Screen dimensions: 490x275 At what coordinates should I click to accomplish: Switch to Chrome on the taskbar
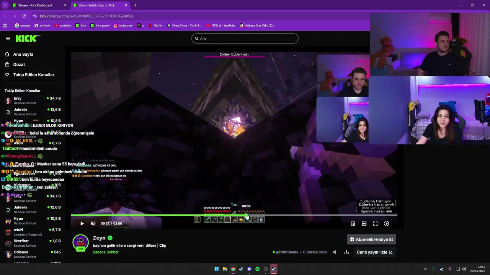coord(233,269)
